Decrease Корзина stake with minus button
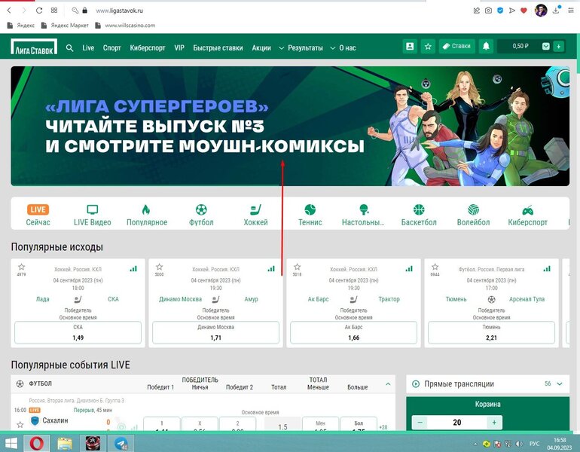The width and height of the screenshot is (580, 452). (420, 423)
